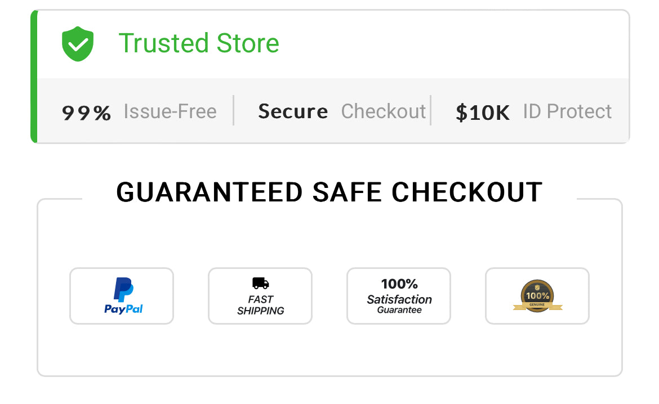Click the green accent bar of banner
The image size is (659, 404).
pos(34,77)
